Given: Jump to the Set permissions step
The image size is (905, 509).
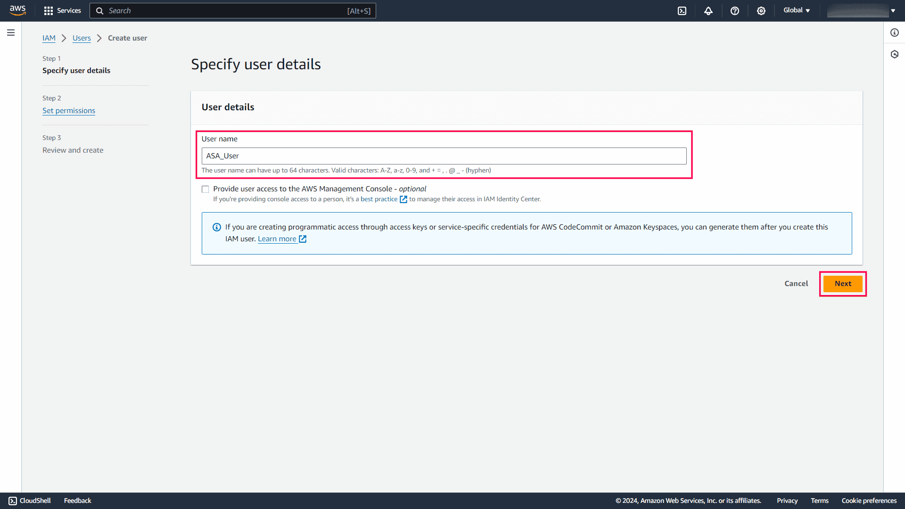Looking at the screenshot, I should click(68, 110).
